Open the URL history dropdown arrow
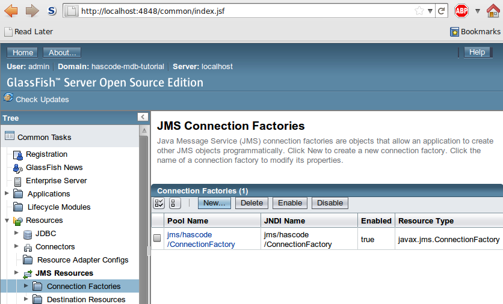This screenshot has width=503, height=304. [430, 11]
